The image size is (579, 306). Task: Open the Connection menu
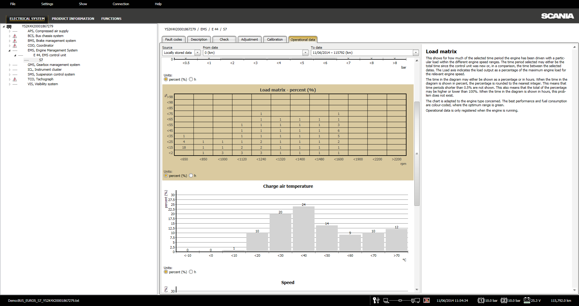click(121, 4)
